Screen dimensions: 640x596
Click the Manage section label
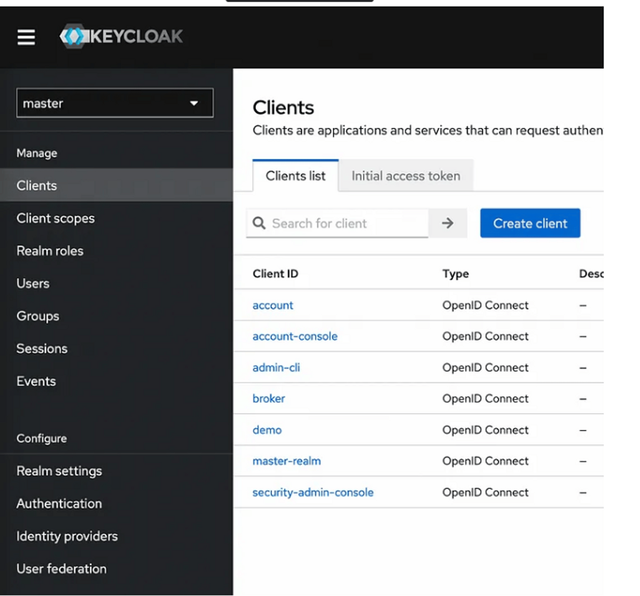point(37,153)
